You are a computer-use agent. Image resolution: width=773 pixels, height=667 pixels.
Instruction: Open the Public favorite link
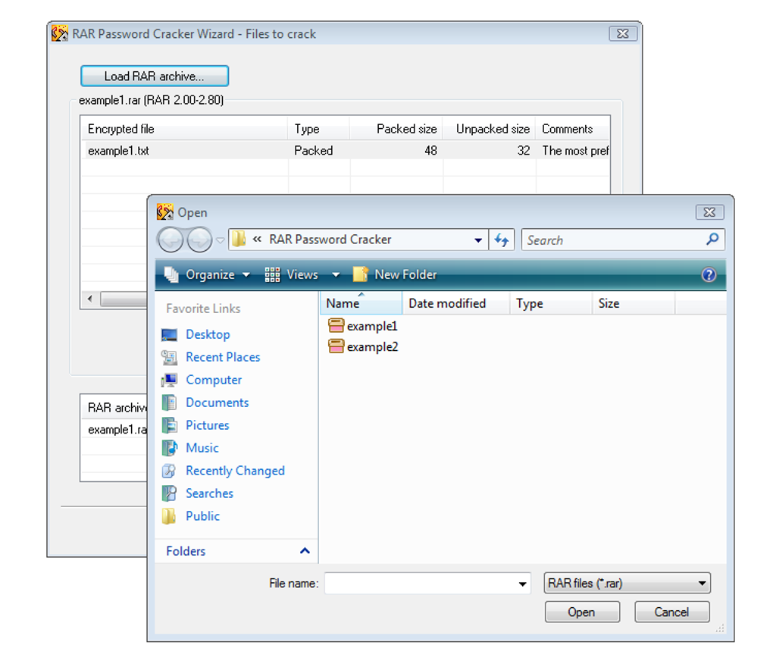pyautogui.click(x=202, y=515)
